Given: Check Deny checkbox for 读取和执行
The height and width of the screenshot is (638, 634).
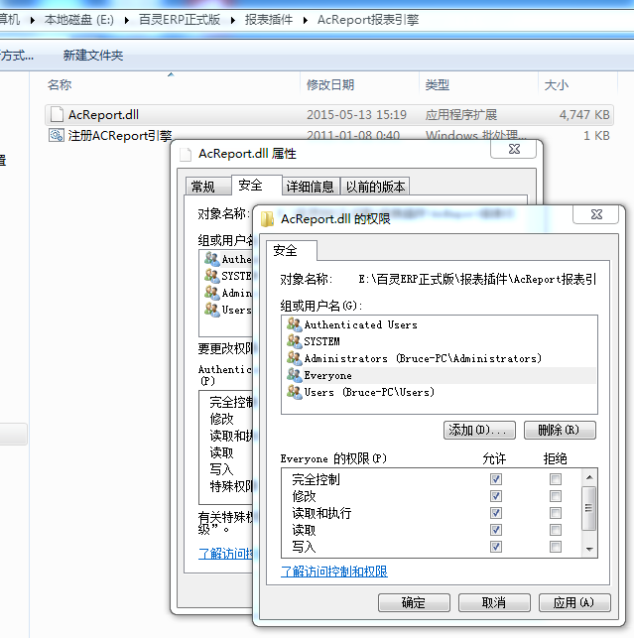Looking at the screenshot, I should click(555, 513).
